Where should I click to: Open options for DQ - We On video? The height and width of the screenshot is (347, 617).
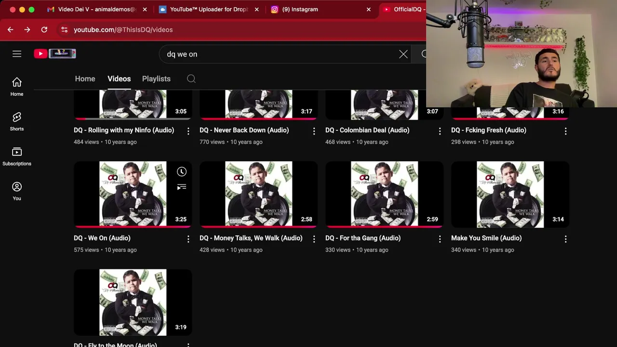pyautogui.click(x=188, y=239)
